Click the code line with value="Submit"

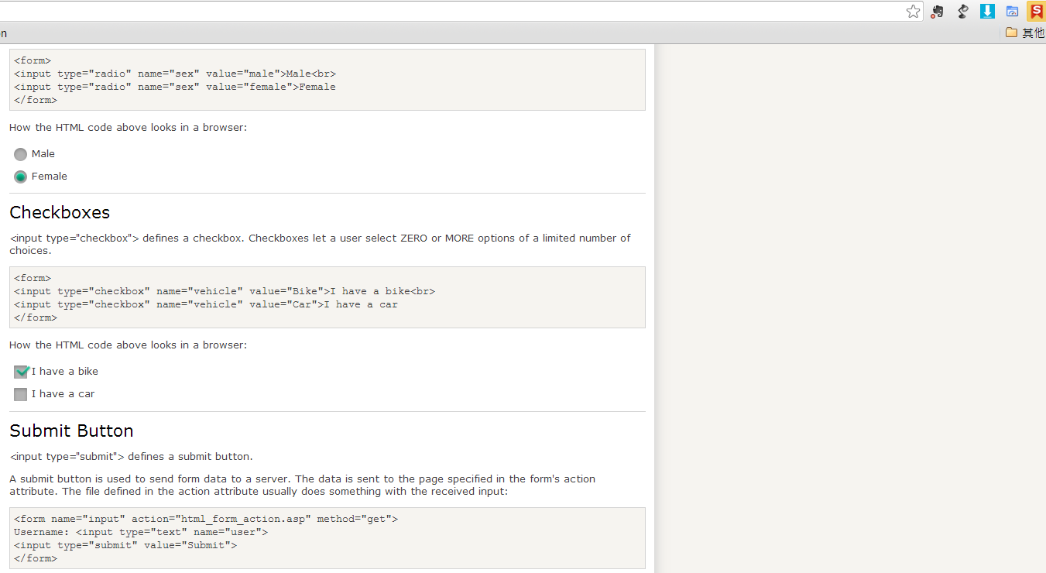pyautogui.click(x=125, y=545)
